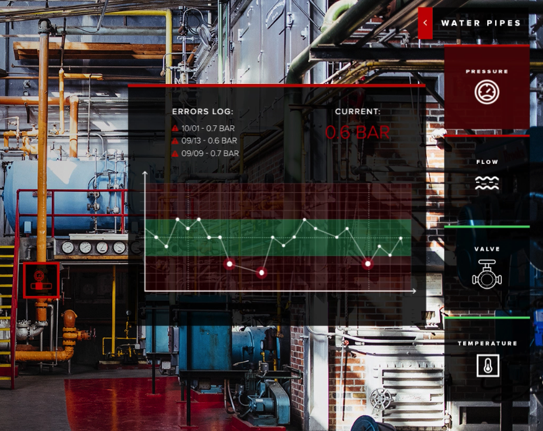Viewport: 543px width, 431px height.
Task: Click warning icon for 09/09 error
Action: (x=175, y=153)
